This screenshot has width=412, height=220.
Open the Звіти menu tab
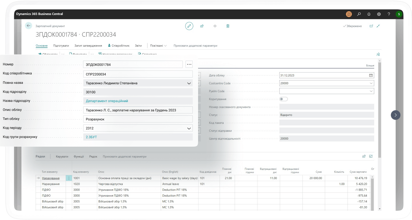click(138, 46)
